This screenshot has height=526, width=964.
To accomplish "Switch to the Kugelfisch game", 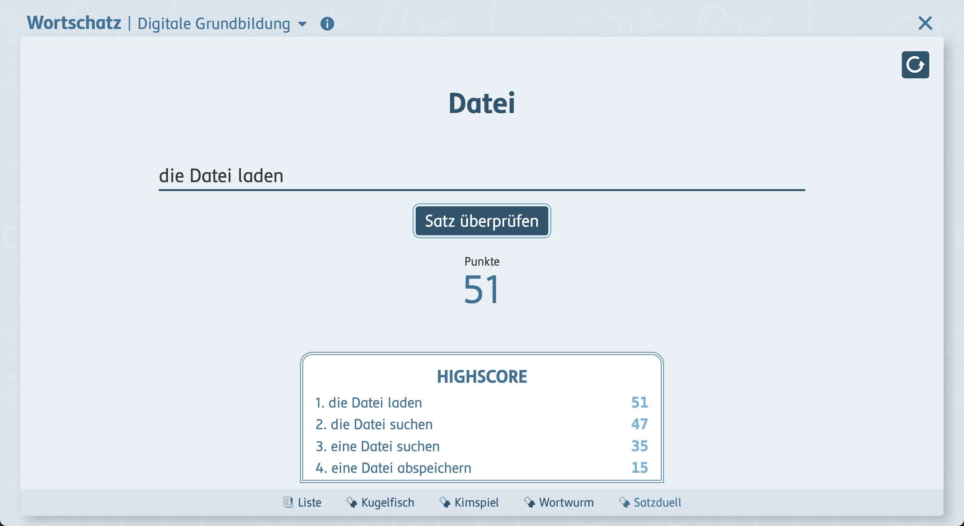I will click(380, 502).
